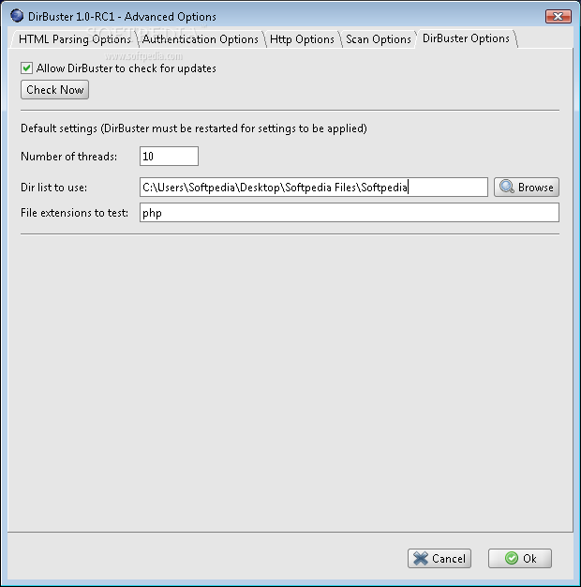Click the File extensions to test field
This screenshot has width=581, height=587.
(x=350, y=213)
